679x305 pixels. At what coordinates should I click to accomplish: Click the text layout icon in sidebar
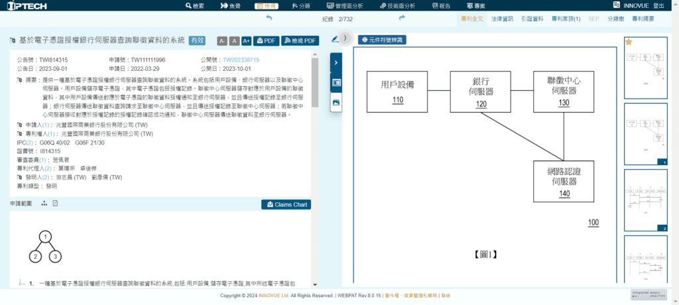tap(336, 83)
